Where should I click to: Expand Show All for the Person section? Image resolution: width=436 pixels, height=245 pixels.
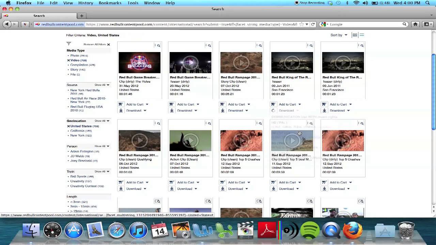point(102,146)
